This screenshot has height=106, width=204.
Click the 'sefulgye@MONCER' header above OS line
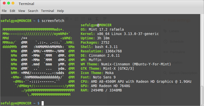(x=96, y=25)
